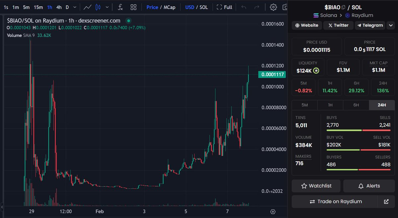Click the PRICE SOL value box

click(x=370, y=47)
